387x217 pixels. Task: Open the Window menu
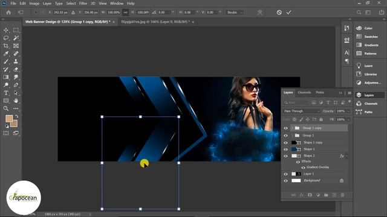(x=117, y=4)
